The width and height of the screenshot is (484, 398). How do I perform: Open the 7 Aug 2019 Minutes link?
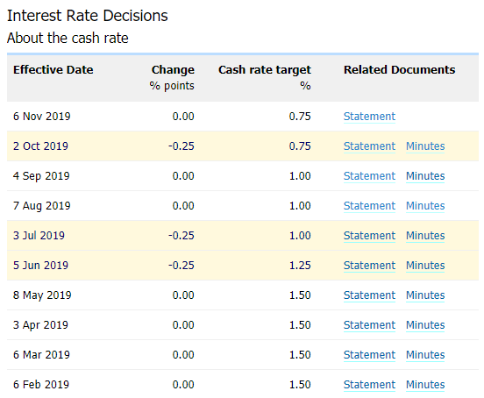(425, 206)
